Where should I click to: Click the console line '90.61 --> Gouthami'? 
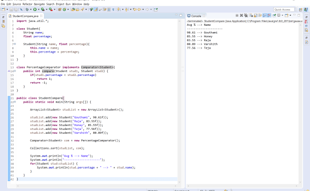pyautogui.click(x=202, y=32)
